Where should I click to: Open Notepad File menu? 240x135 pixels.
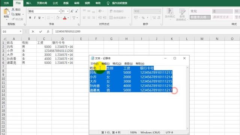tap(94, 63)
